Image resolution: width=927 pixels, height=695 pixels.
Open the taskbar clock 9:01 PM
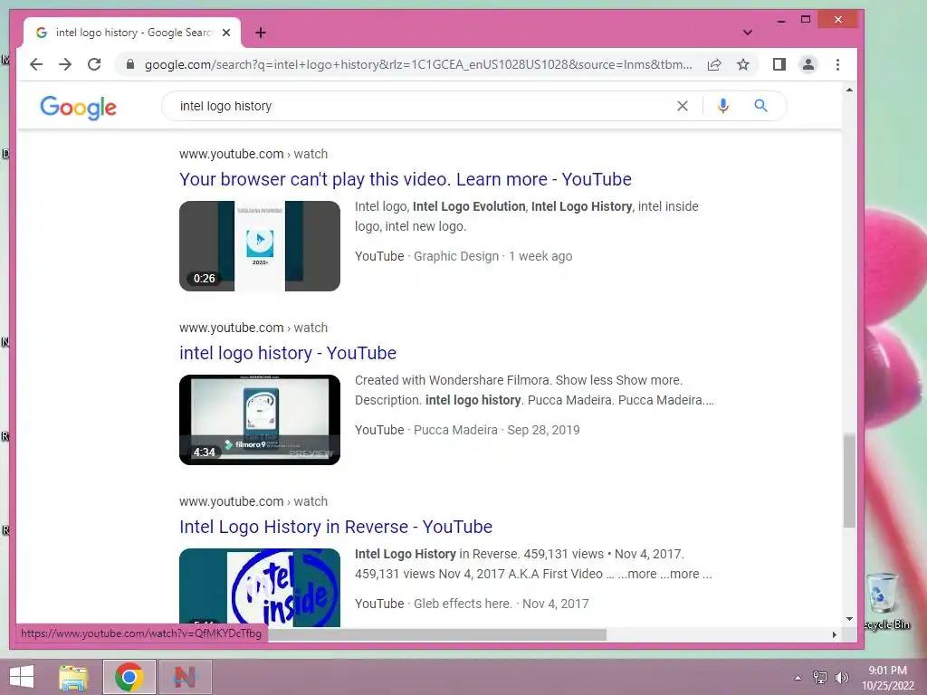pos(887,678)
